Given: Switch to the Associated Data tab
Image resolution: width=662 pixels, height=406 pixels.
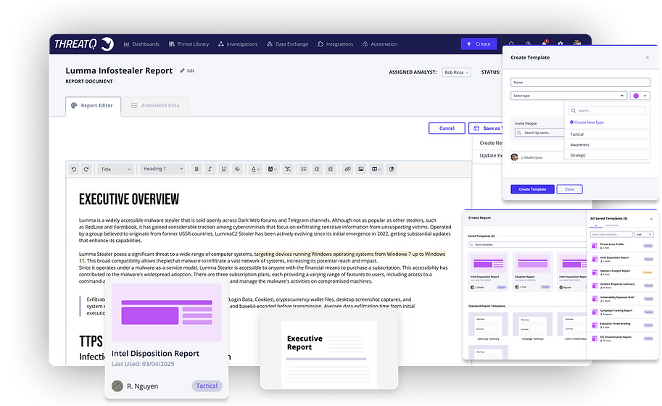Looking at the screenshot, I should (x=156, y=106).
